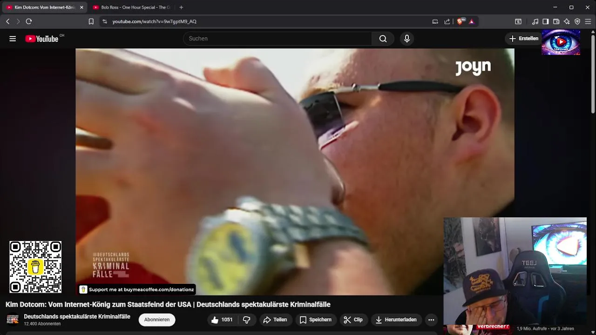The image size is (596, 335).
Task: Open channel Deutschlands spektakulärste Kriminalfälle link
Action: point(77,316)
